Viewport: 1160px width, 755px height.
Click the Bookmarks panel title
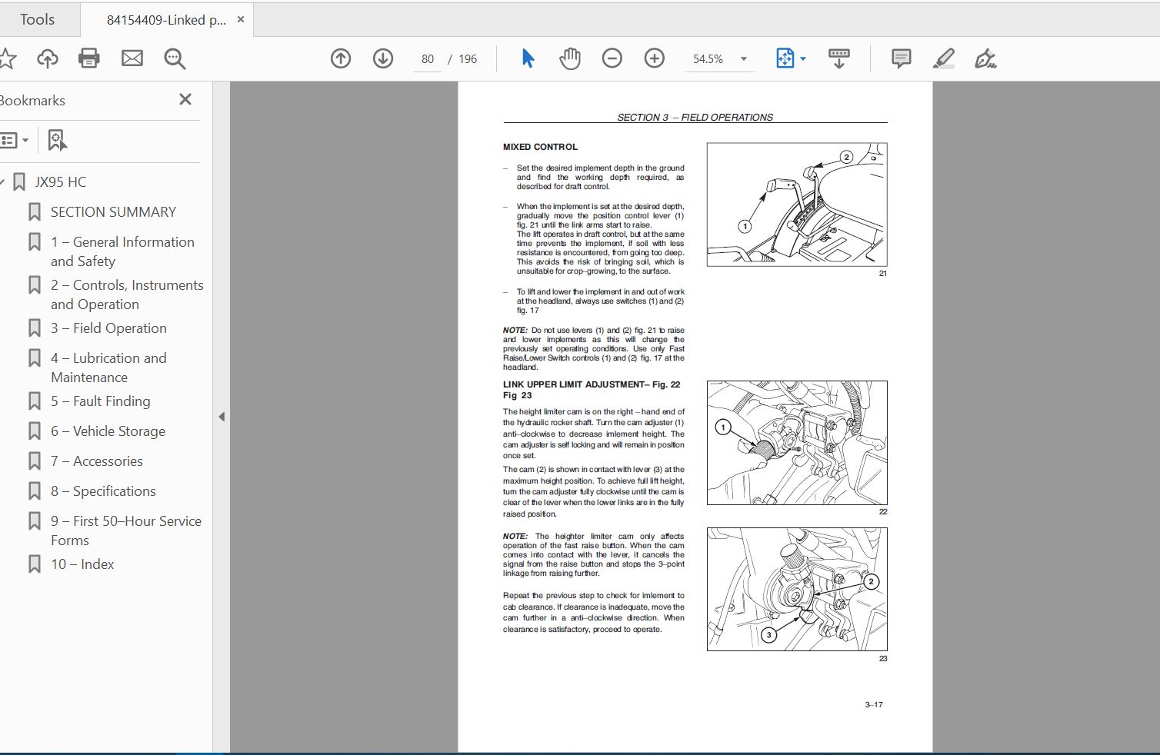click(x=32, y=101)
